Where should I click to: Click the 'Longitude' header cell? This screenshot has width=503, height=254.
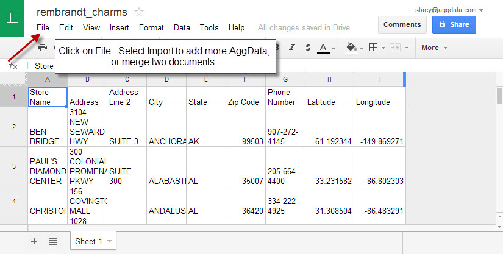pos(380,97)
